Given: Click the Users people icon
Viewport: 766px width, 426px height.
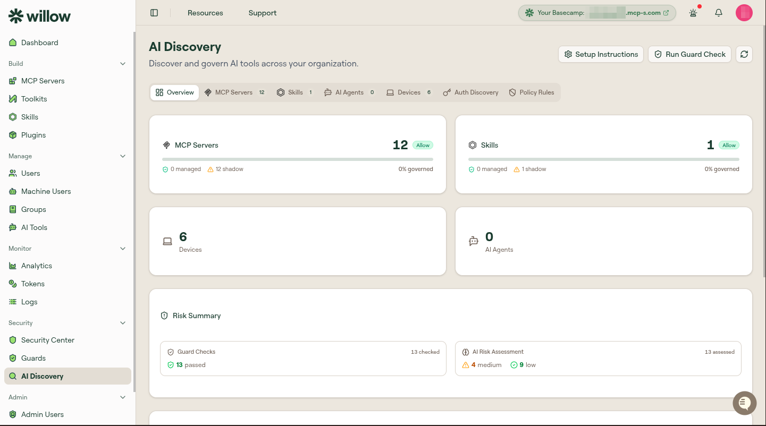Looking at the screenshot, I should [13, 173].
